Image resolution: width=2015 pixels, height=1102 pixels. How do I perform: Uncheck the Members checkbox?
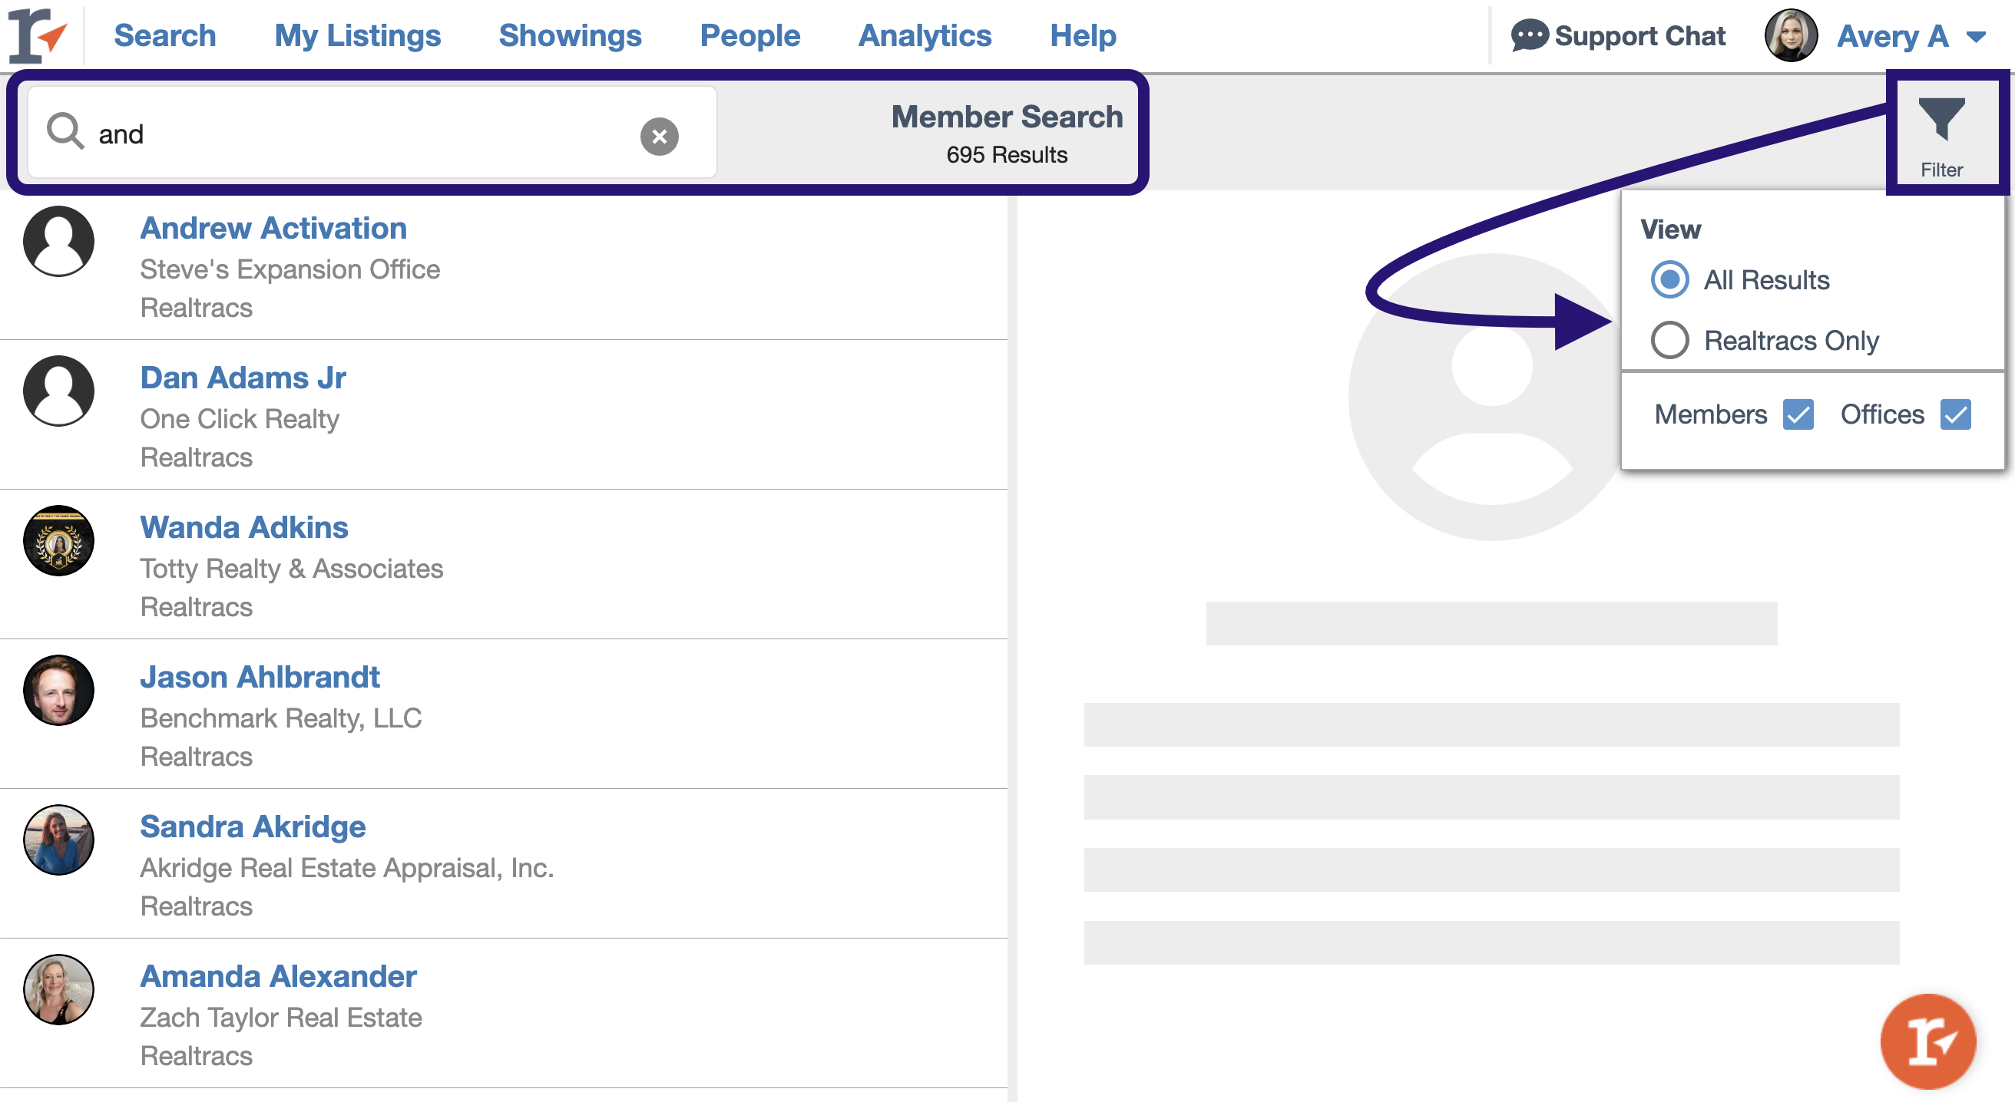1798,414
